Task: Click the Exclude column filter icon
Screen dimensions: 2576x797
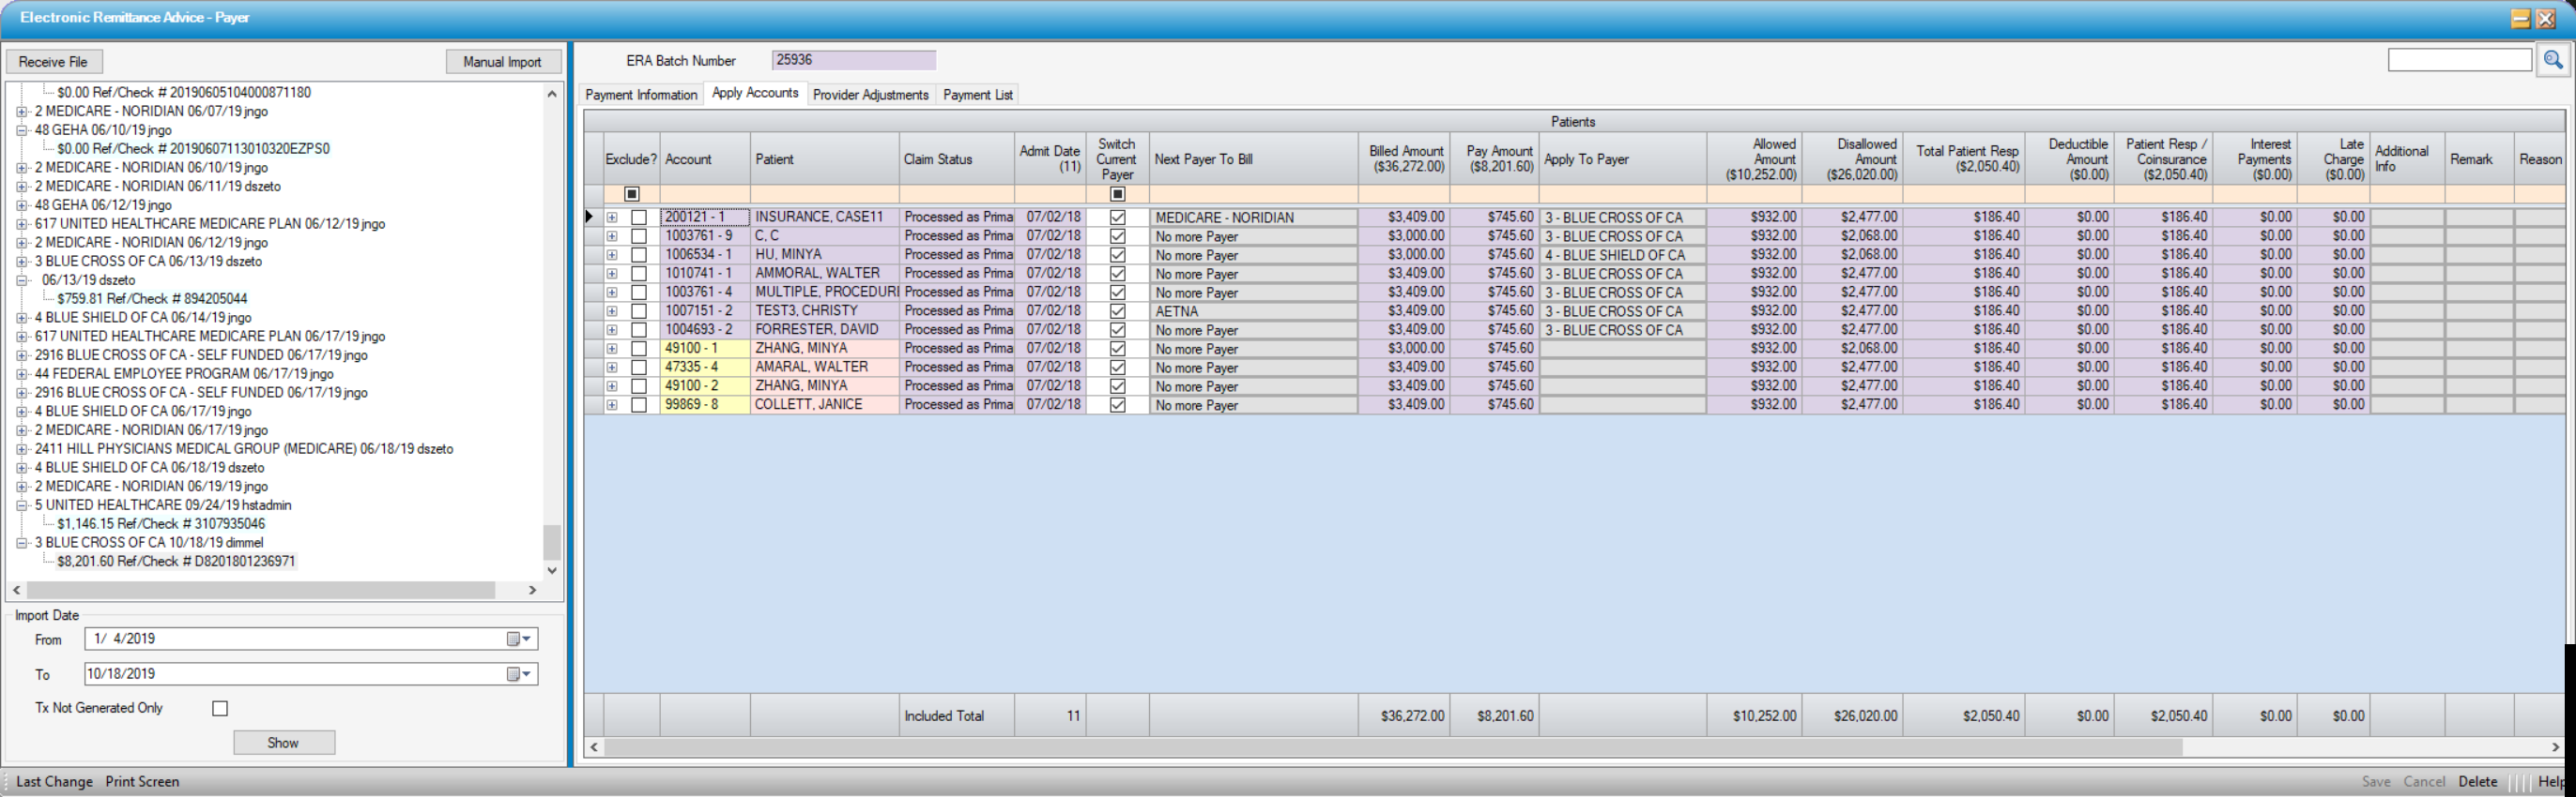Action: [631, 194]
